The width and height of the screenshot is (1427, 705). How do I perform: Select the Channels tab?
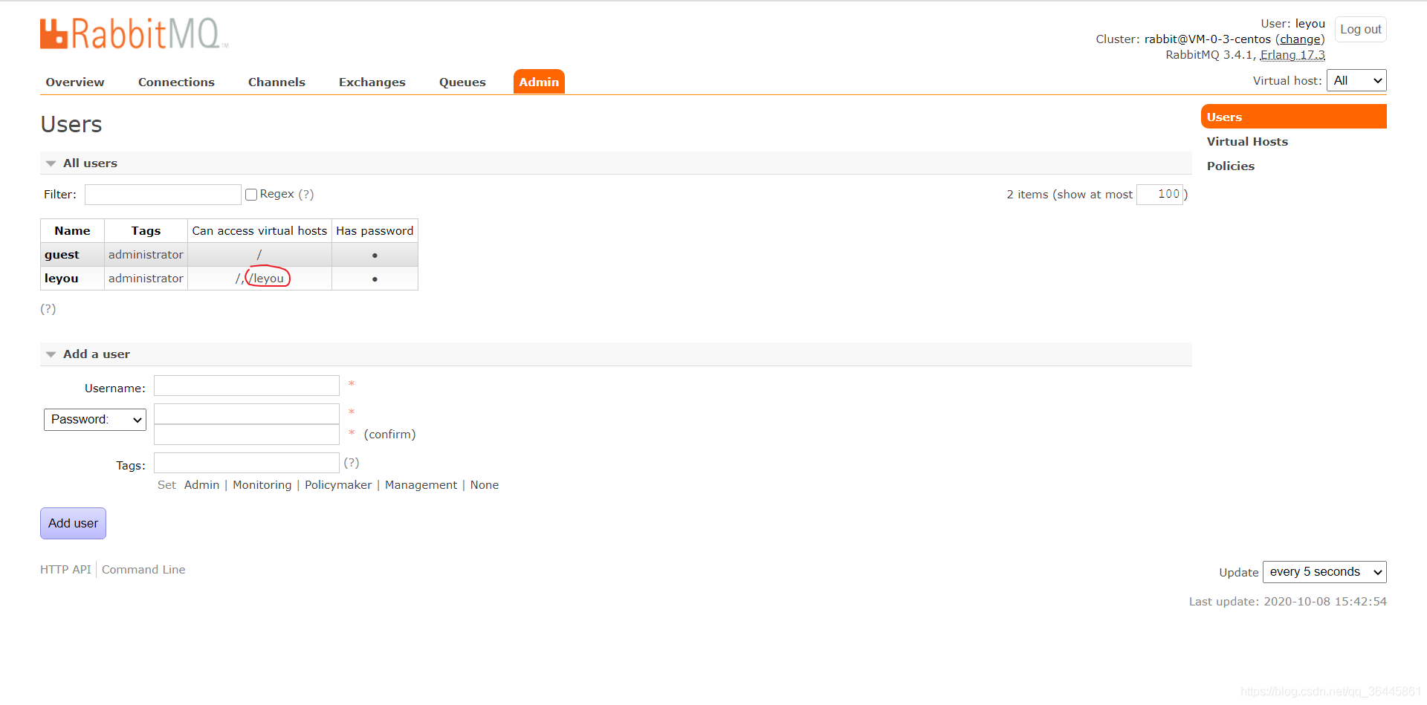276,82
